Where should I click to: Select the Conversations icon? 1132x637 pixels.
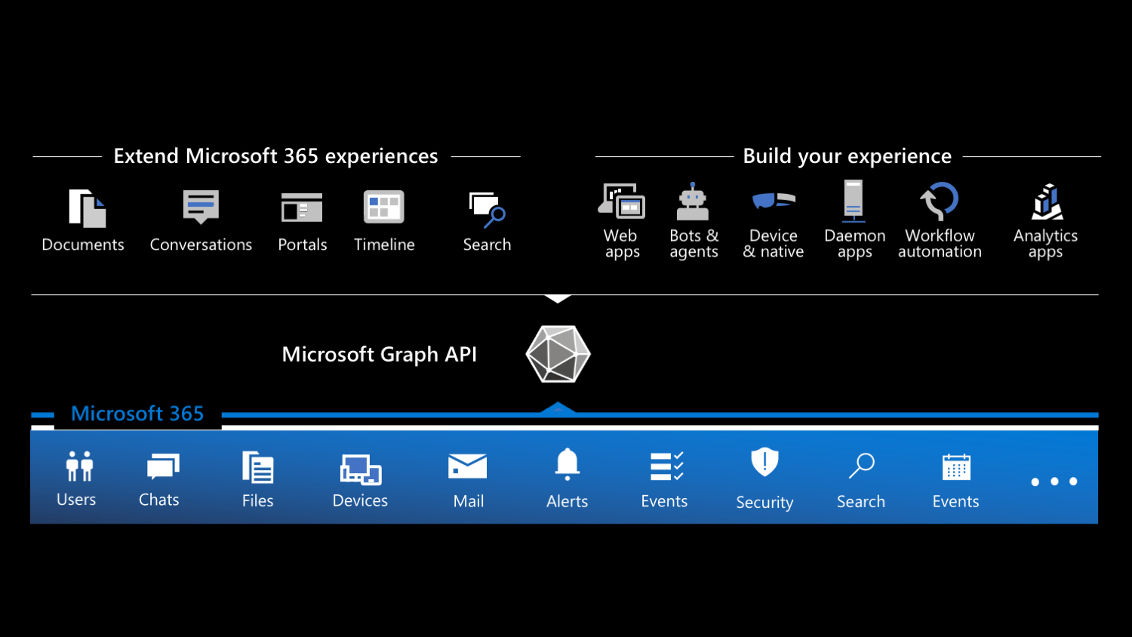click(200, 205)
